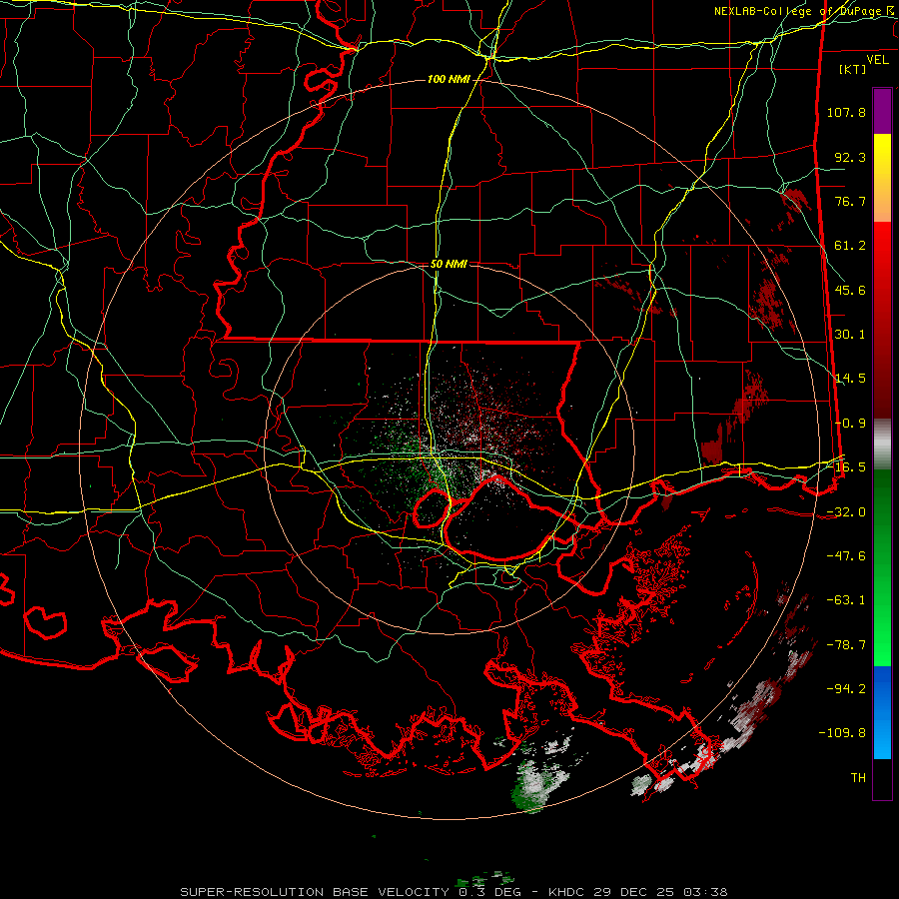Click the VEL legend title
This screenshot has height=899, width=899.
point(877,60)
